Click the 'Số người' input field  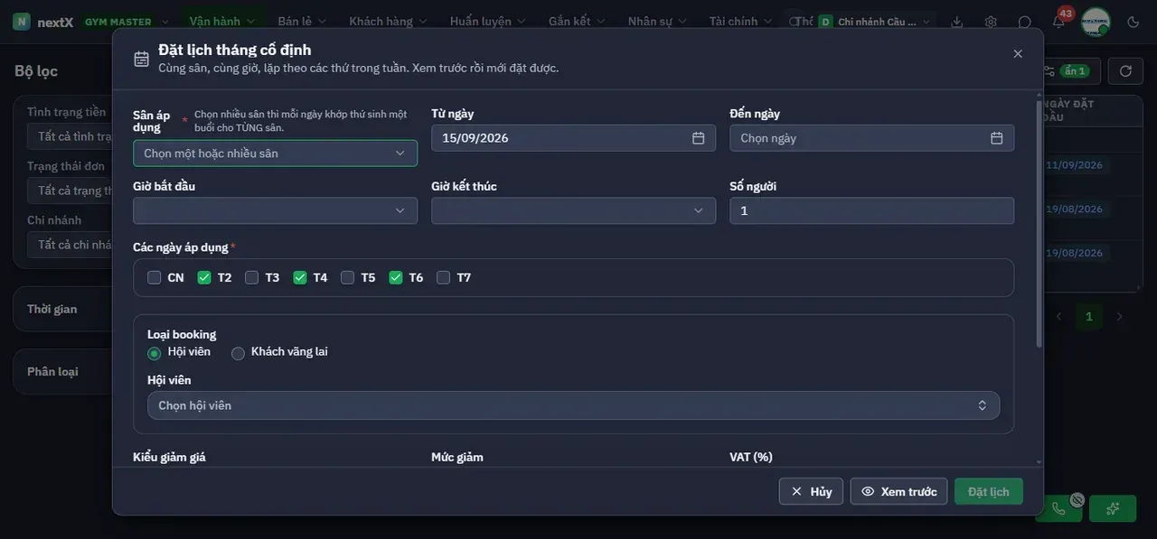pos(871,210)
